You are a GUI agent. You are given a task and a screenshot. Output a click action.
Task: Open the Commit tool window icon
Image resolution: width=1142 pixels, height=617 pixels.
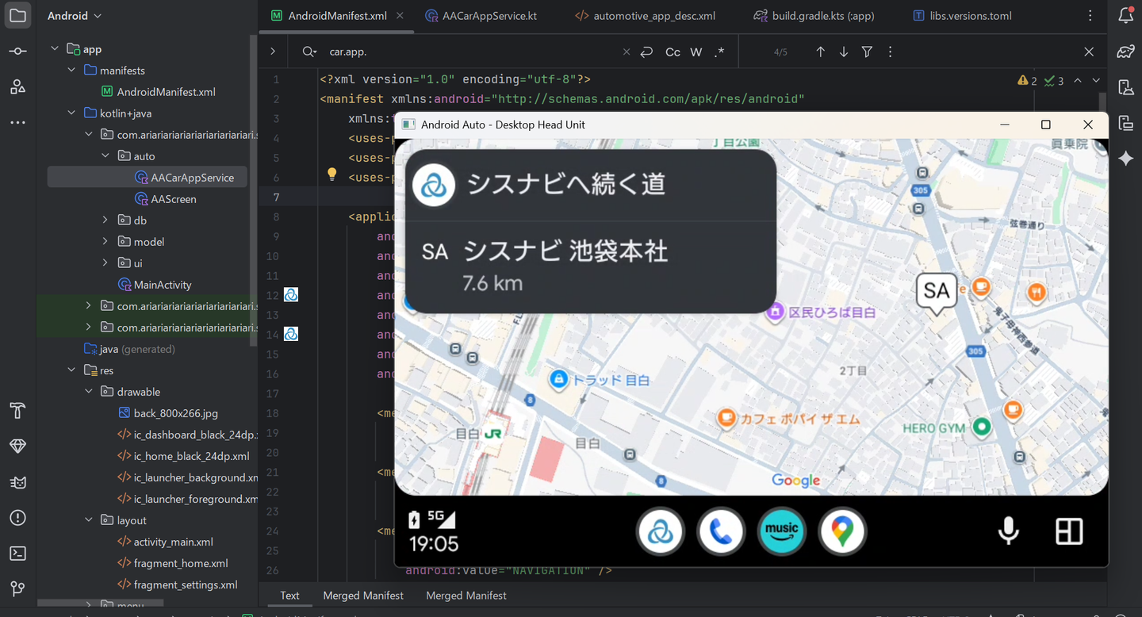click(17, 52)
